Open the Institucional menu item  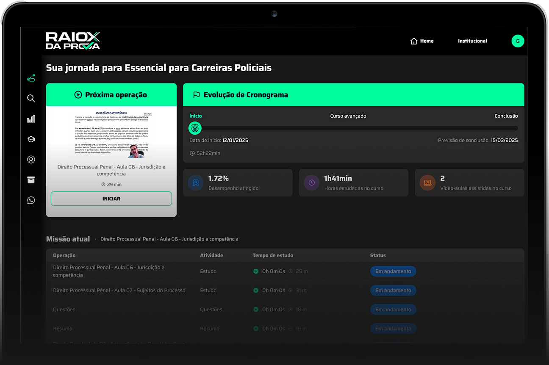click(x=472, y=41)
